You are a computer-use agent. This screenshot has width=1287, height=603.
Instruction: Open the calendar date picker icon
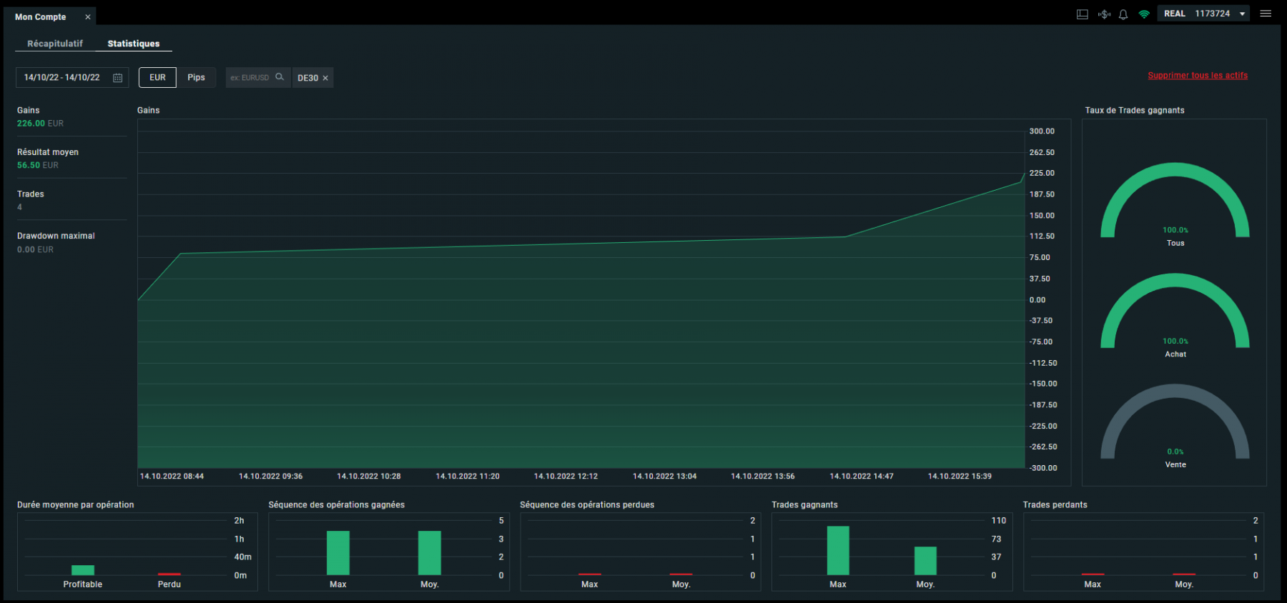click(x=118, y=78)
